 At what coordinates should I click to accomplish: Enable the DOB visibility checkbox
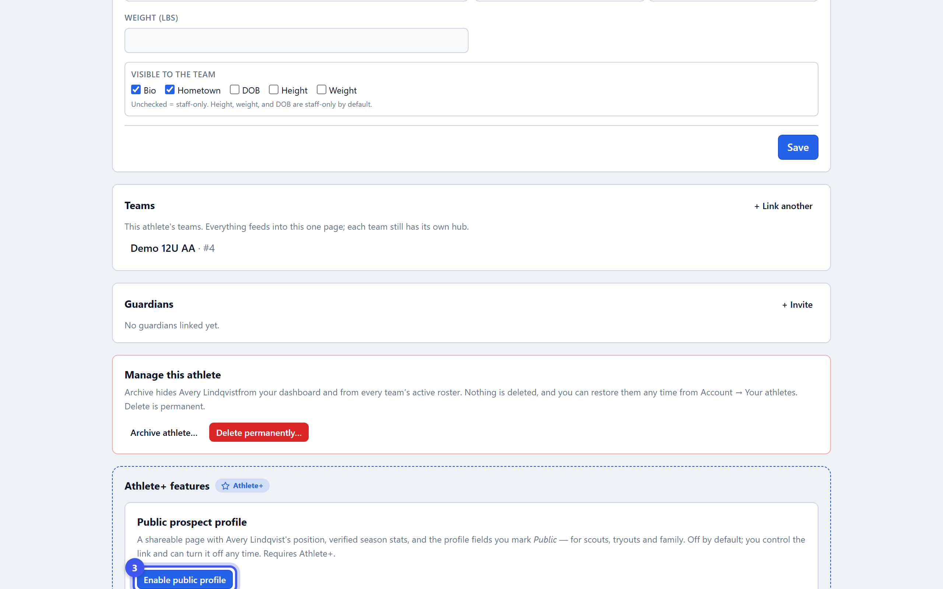point(235,89)
